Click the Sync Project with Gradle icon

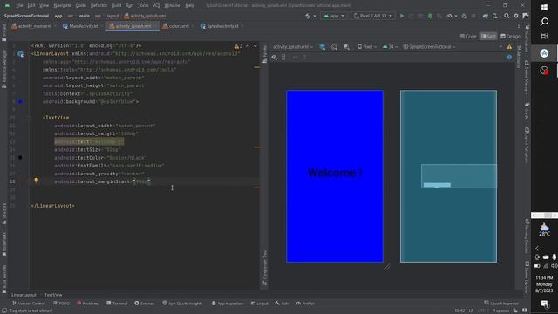click(485, 16)
